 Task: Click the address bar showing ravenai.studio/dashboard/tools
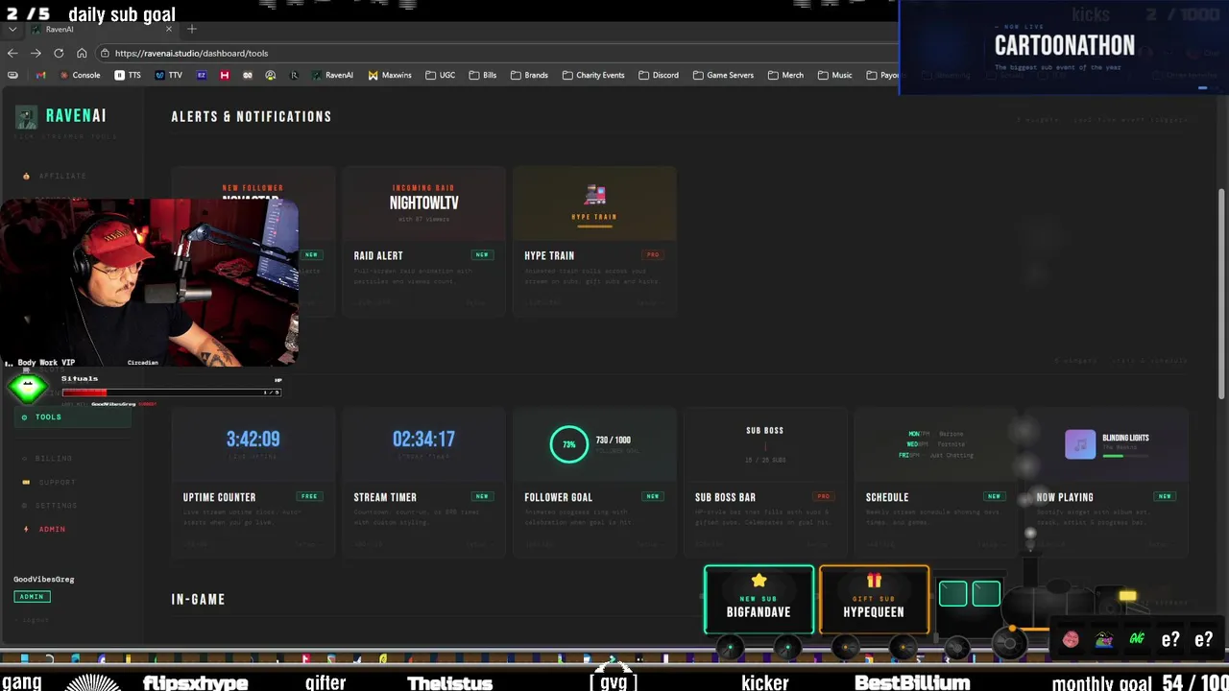click(499, 53)
